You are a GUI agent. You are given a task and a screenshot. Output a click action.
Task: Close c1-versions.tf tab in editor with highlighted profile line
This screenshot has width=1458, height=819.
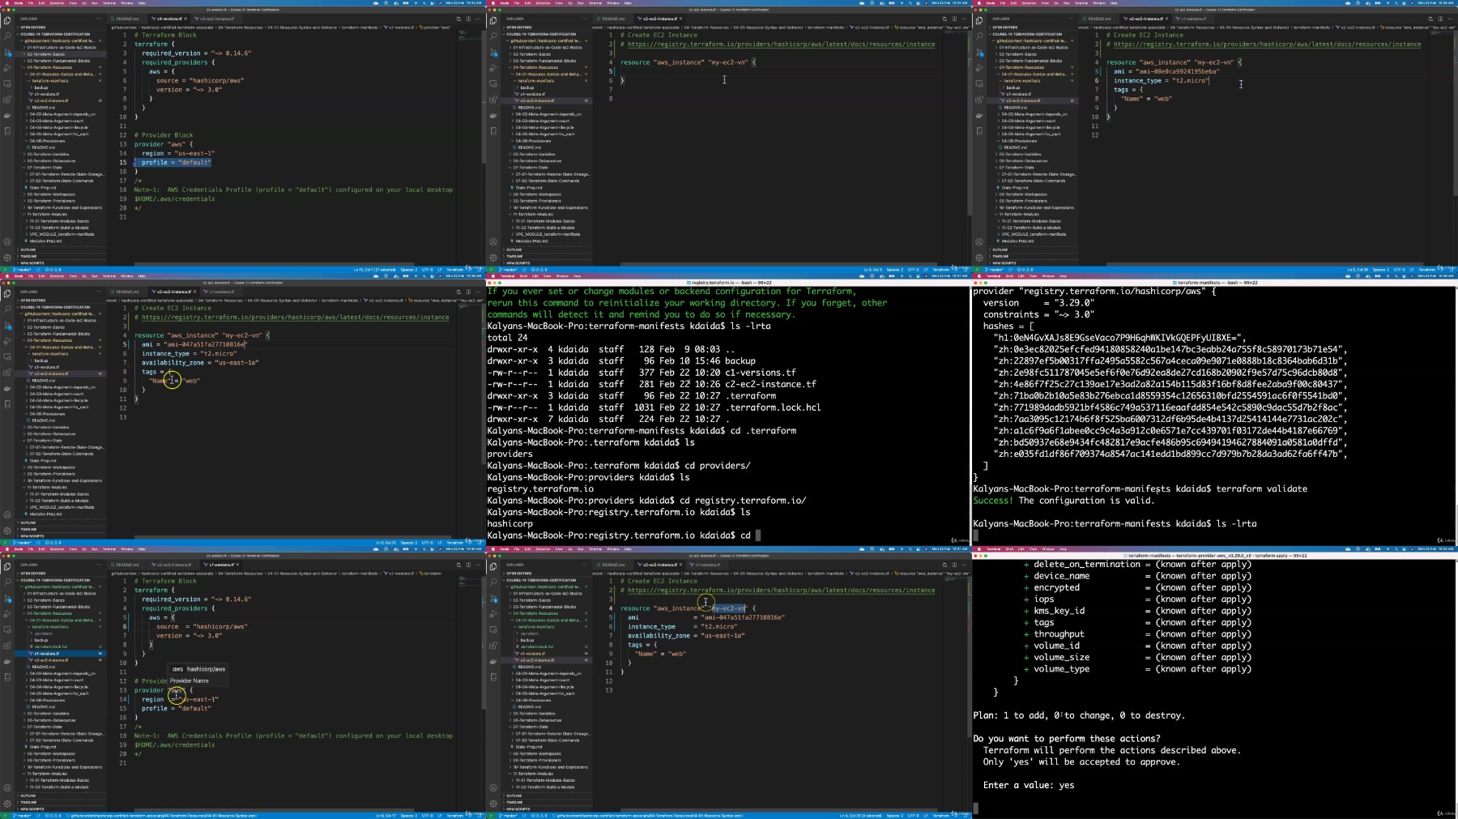[x=185, y=19]
